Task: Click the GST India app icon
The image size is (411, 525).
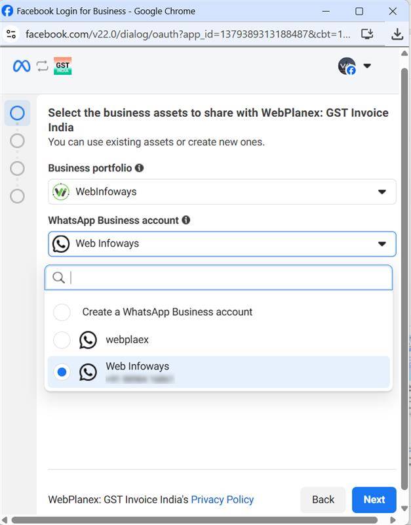Action: pos(63,66)
